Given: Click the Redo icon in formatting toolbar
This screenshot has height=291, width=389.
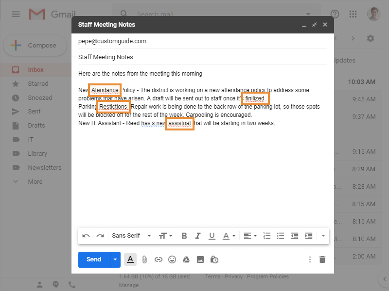Looking at the screenshot, I should click(x=100, y=236).
